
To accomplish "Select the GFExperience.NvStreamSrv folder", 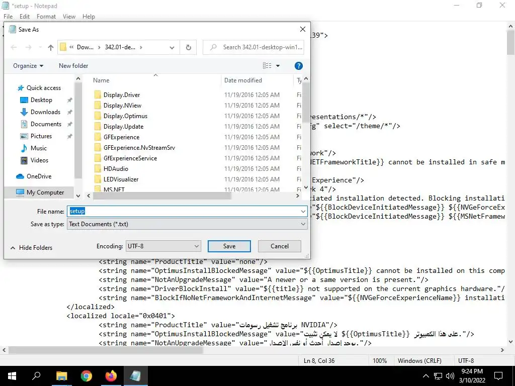I will pyautogui.click(x=139, y=147).
